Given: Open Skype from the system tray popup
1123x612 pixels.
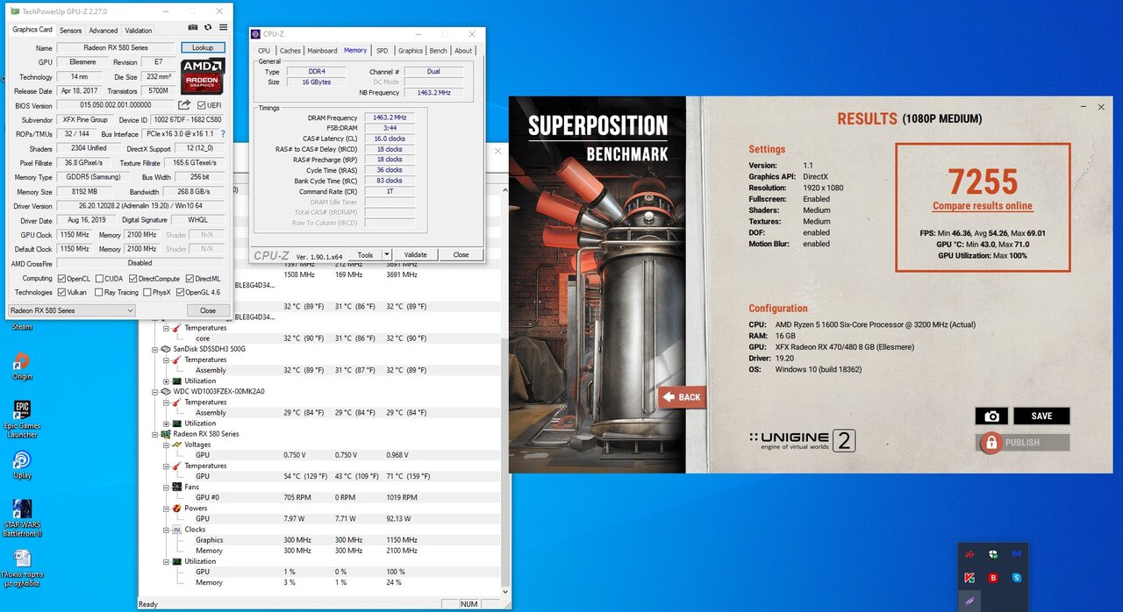Looking at the screenshot, I should coord(1016,578).
